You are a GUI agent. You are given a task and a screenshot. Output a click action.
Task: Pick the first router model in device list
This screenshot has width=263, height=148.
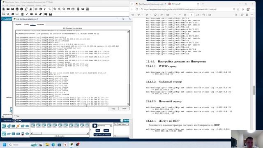33,125
